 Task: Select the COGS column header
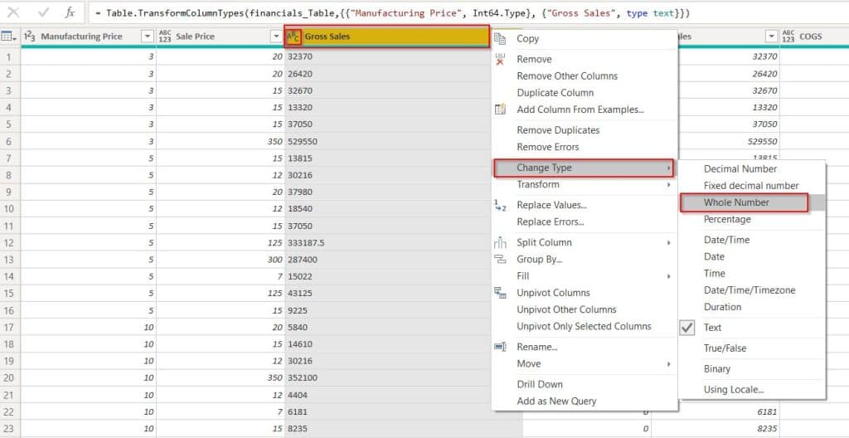[814, 36]
